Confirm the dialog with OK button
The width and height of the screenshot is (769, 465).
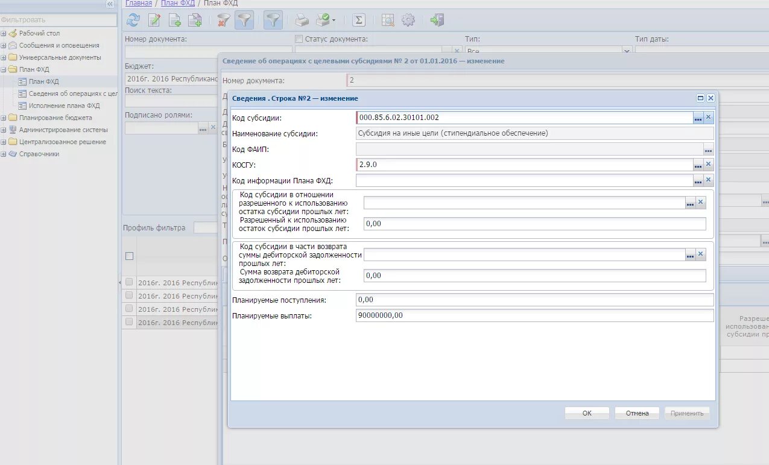coord(587,413)
